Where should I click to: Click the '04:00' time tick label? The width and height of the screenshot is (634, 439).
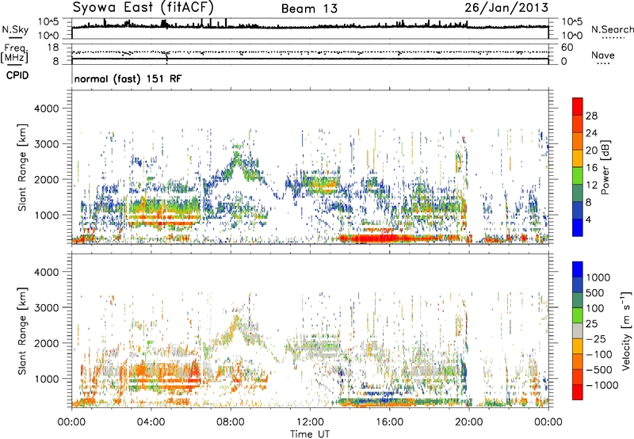pos(151,422)
